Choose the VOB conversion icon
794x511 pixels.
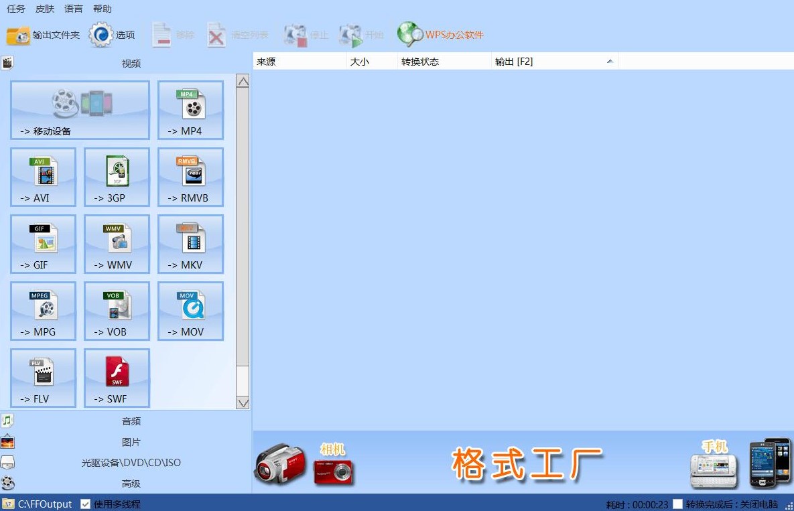coord(117,311)
